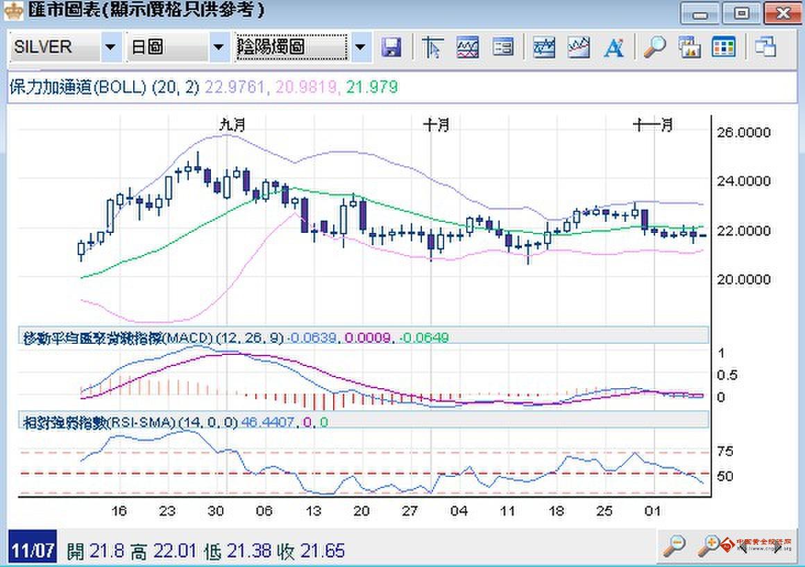
Task: Open the indicator overlay chart icon
Action: [468, 47]
